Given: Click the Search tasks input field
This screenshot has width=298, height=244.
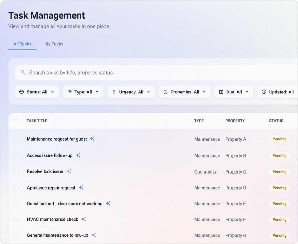Looking at the screenshot, I should click(157, 73).
